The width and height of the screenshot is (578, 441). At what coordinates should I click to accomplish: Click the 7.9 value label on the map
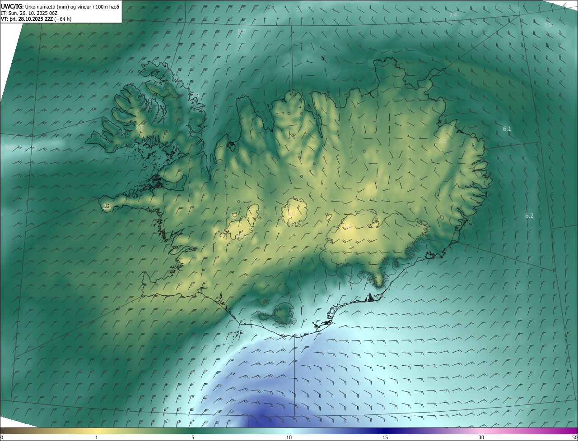[548, 25]
